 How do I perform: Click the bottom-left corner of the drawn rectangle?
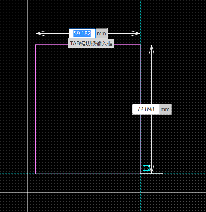pyautogui.click(x=36, y=174)
